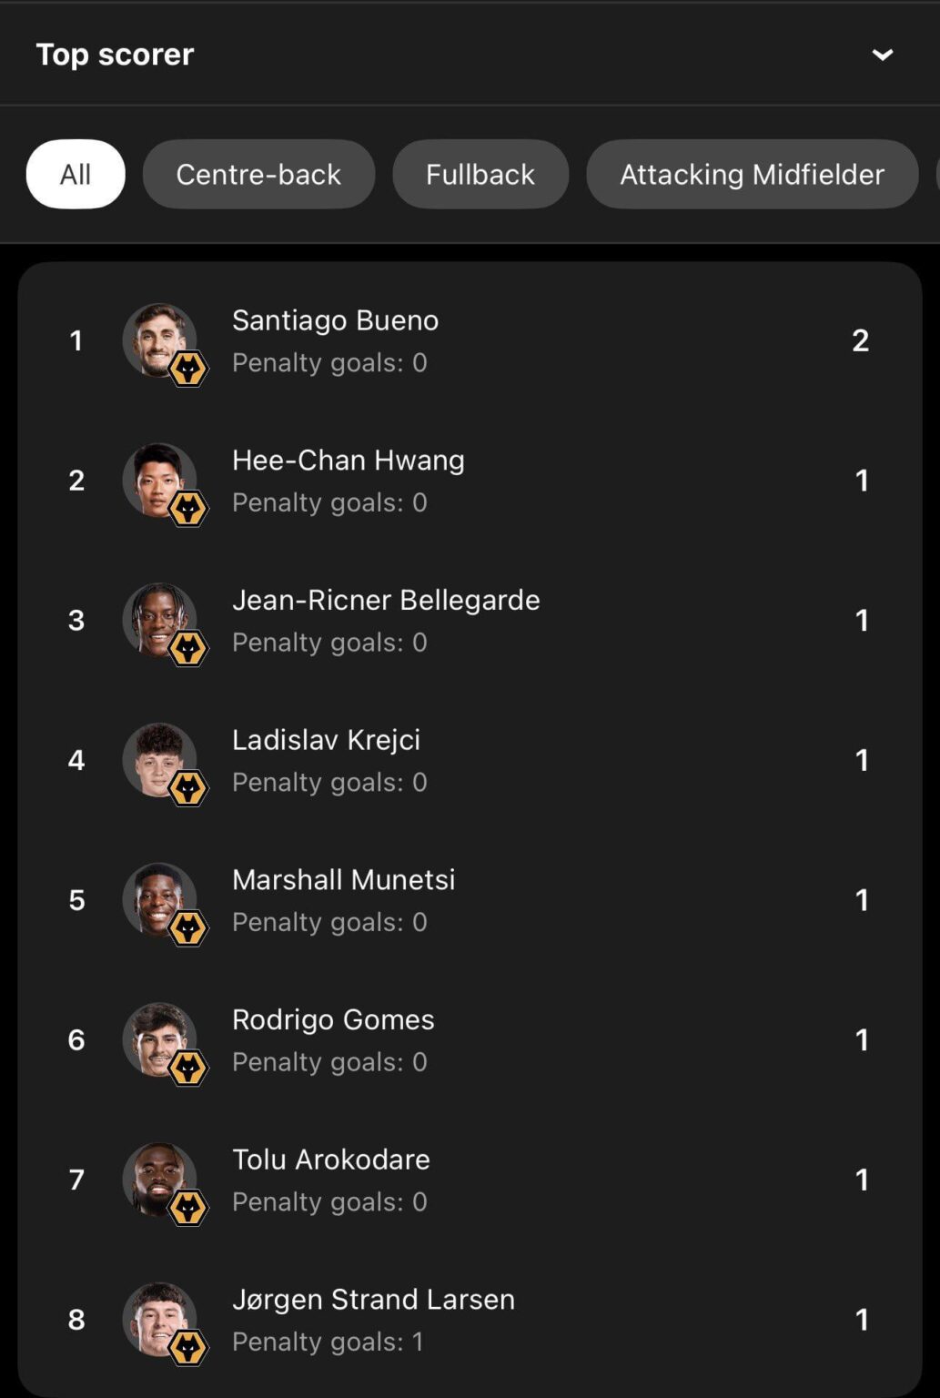Click the Wolves badge on Hee-Chan Hwang's avatar

coord(188,509)
